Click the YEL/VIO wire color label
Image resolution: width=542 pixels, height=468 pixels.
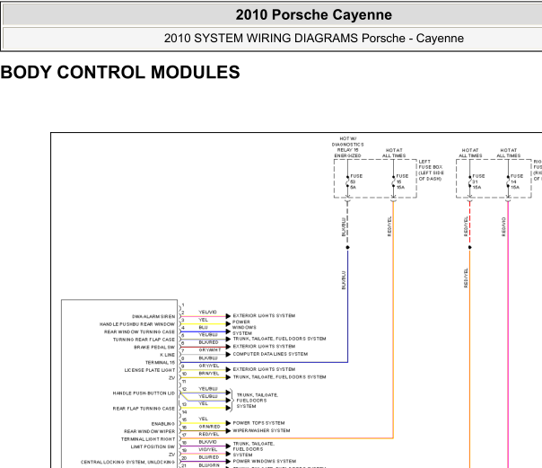208,312
